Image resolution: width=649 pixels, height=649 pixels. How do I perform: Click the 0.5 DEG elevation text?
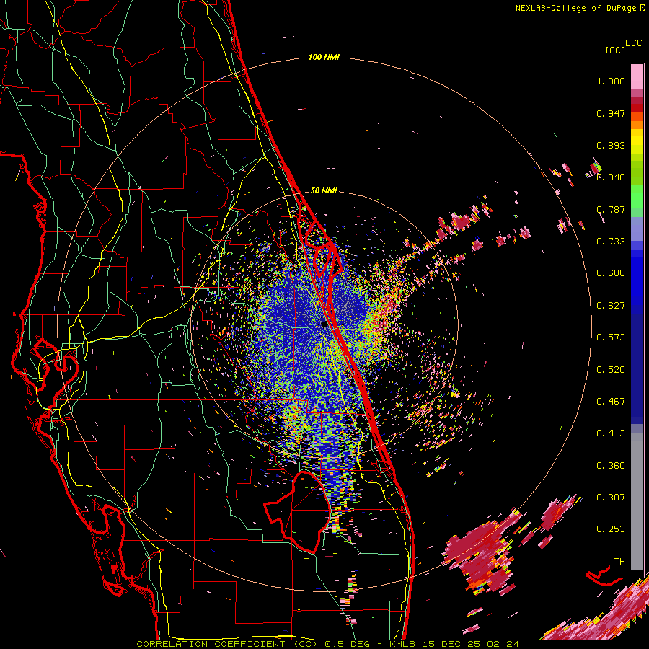point(347,644)
